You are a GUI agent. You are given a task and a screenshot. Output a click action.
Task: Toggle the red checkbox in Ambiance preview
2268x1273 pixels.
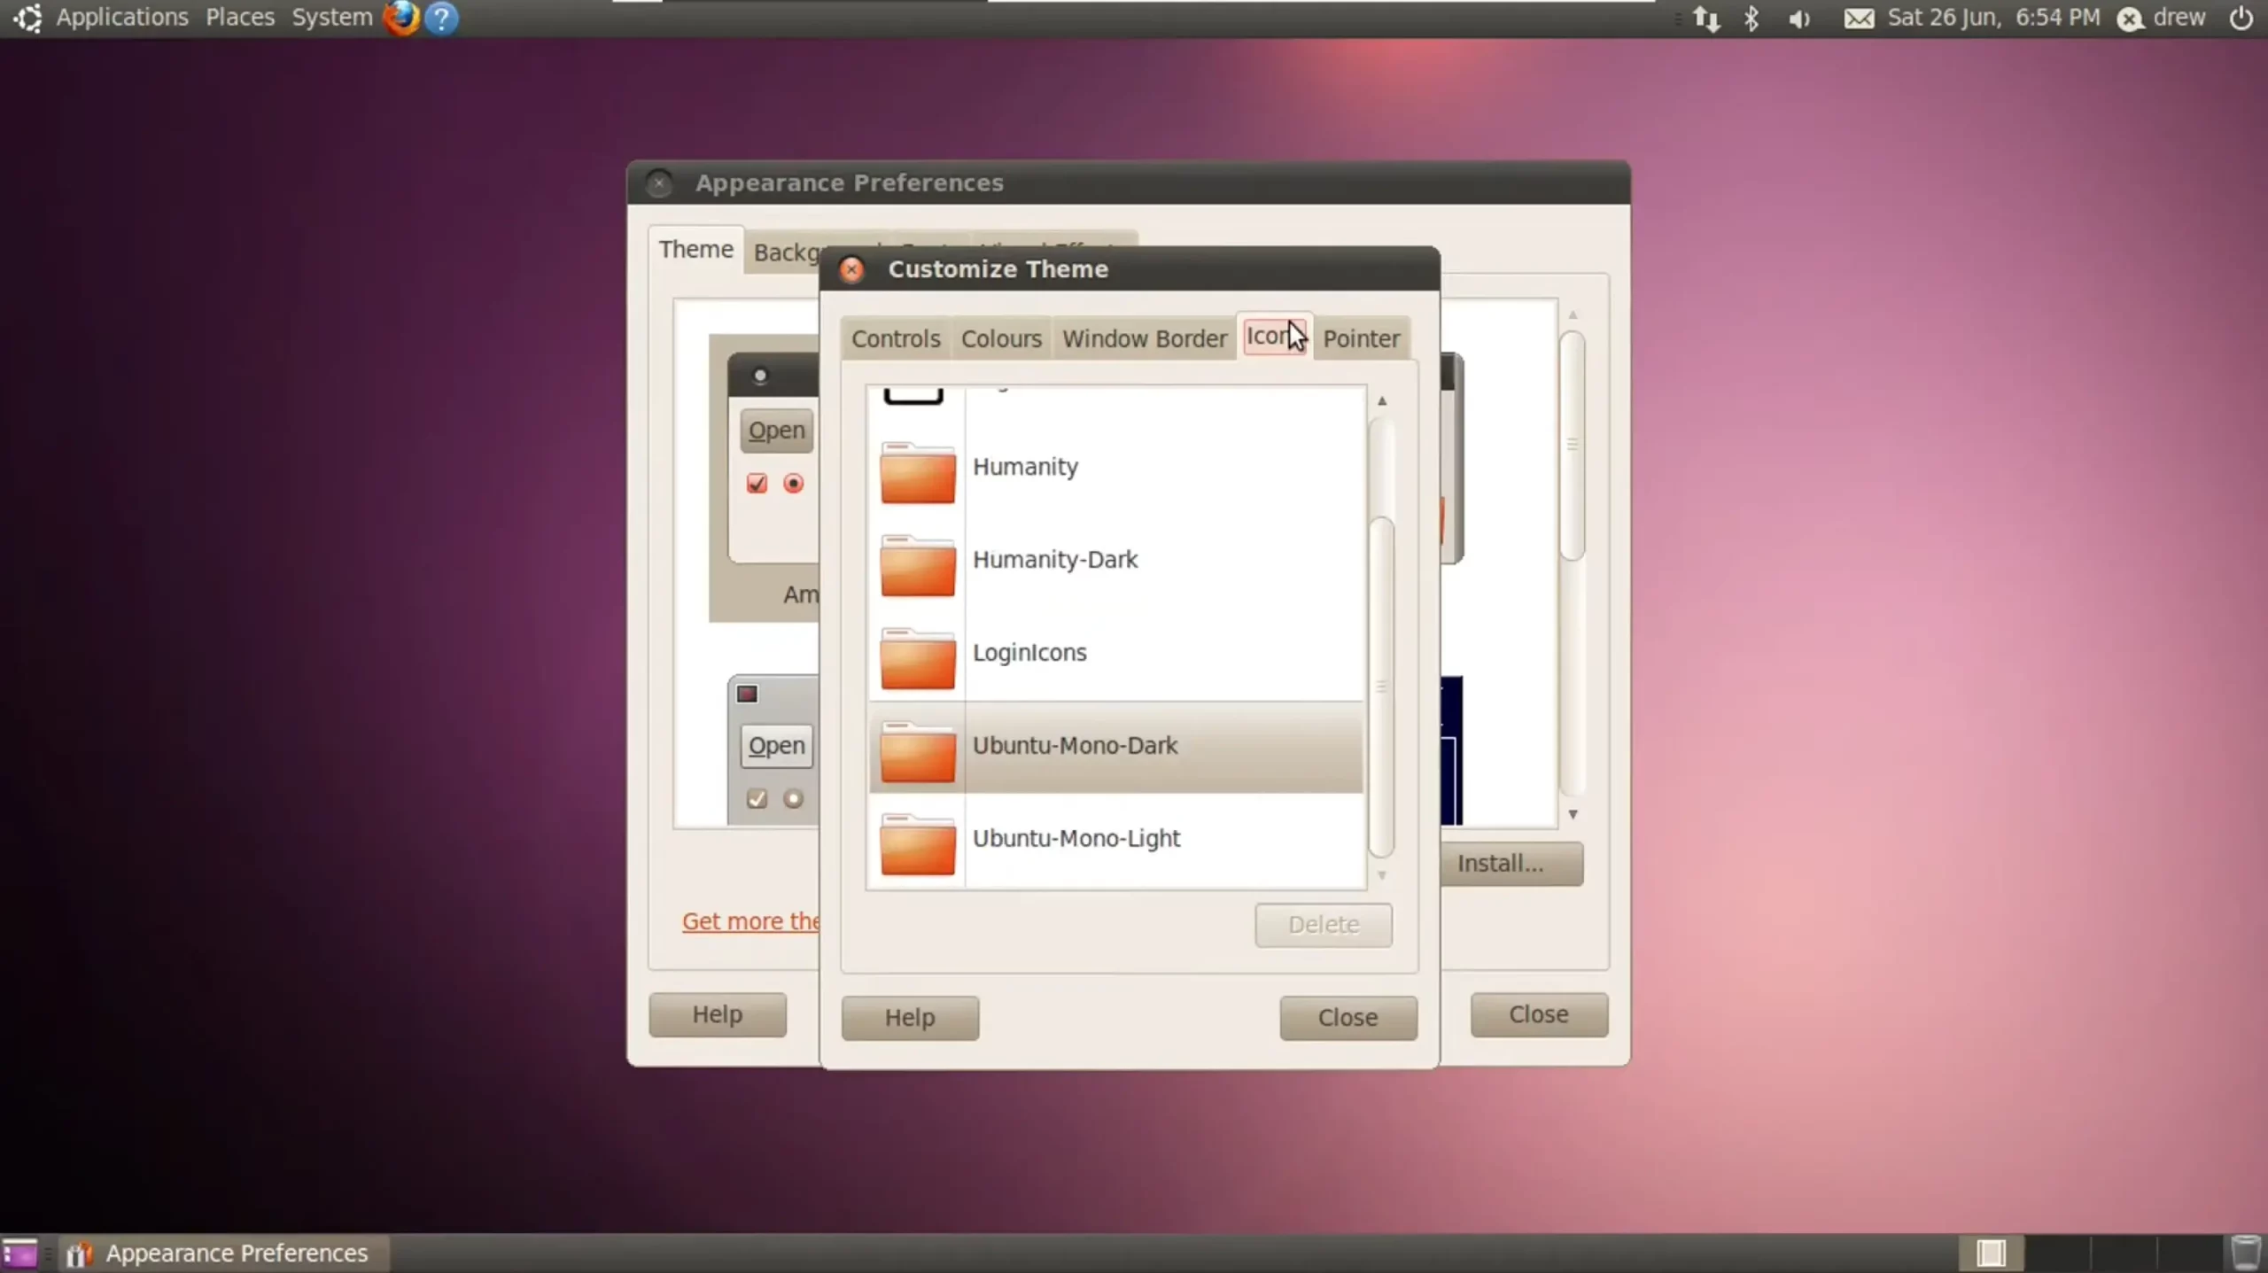coord(757,484)
